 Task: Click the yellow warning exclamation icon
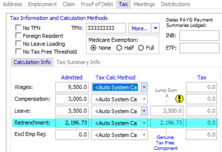tap(180, 99)
